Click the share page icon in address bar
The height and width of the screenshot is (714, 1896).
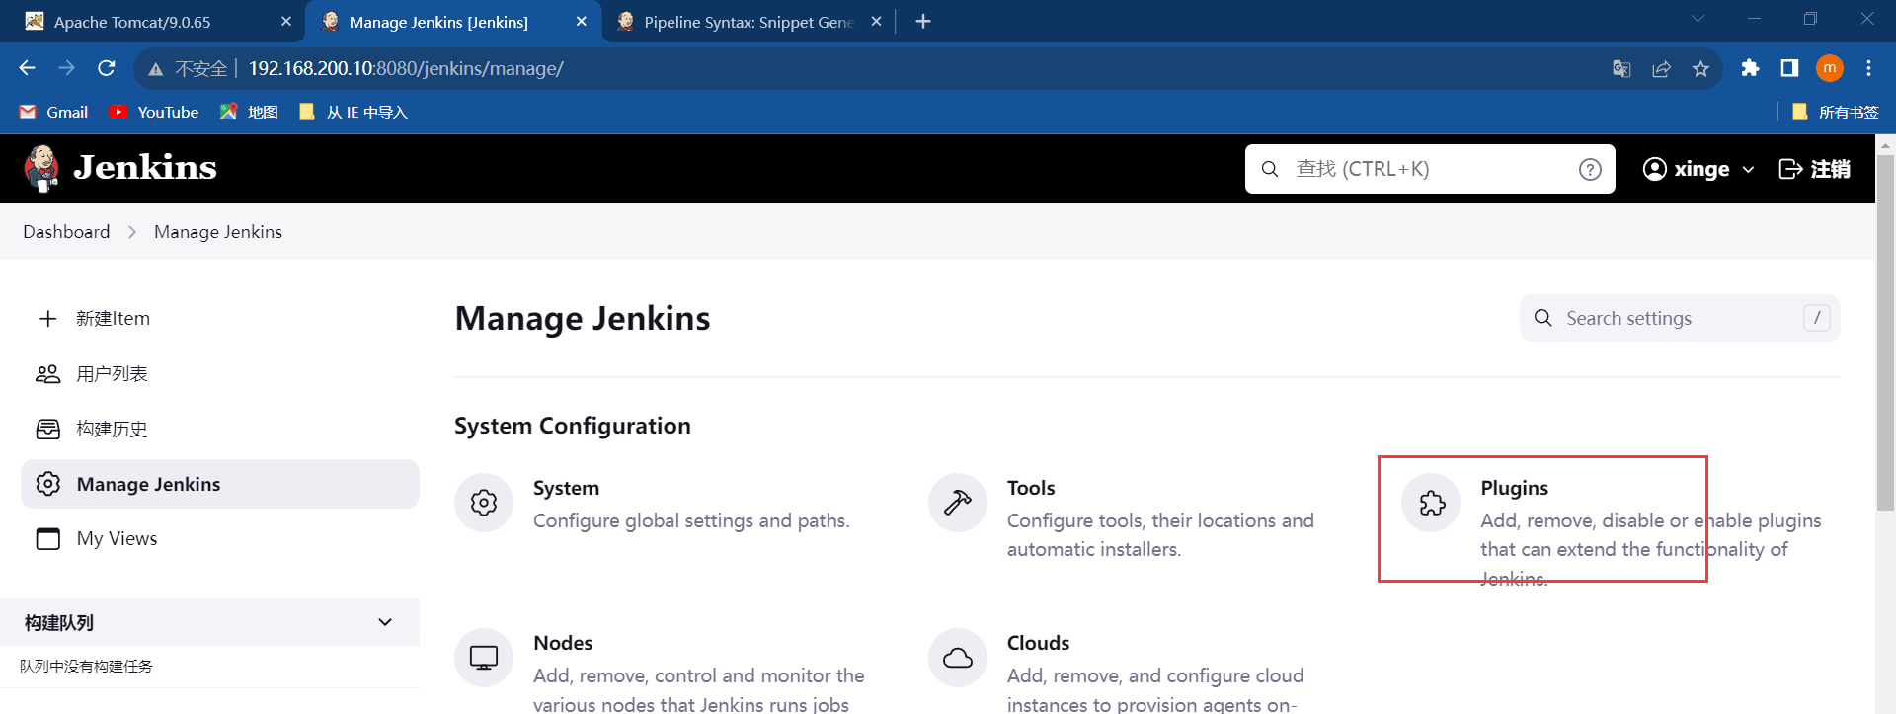pyautogui.click(x=1661, y=68)
